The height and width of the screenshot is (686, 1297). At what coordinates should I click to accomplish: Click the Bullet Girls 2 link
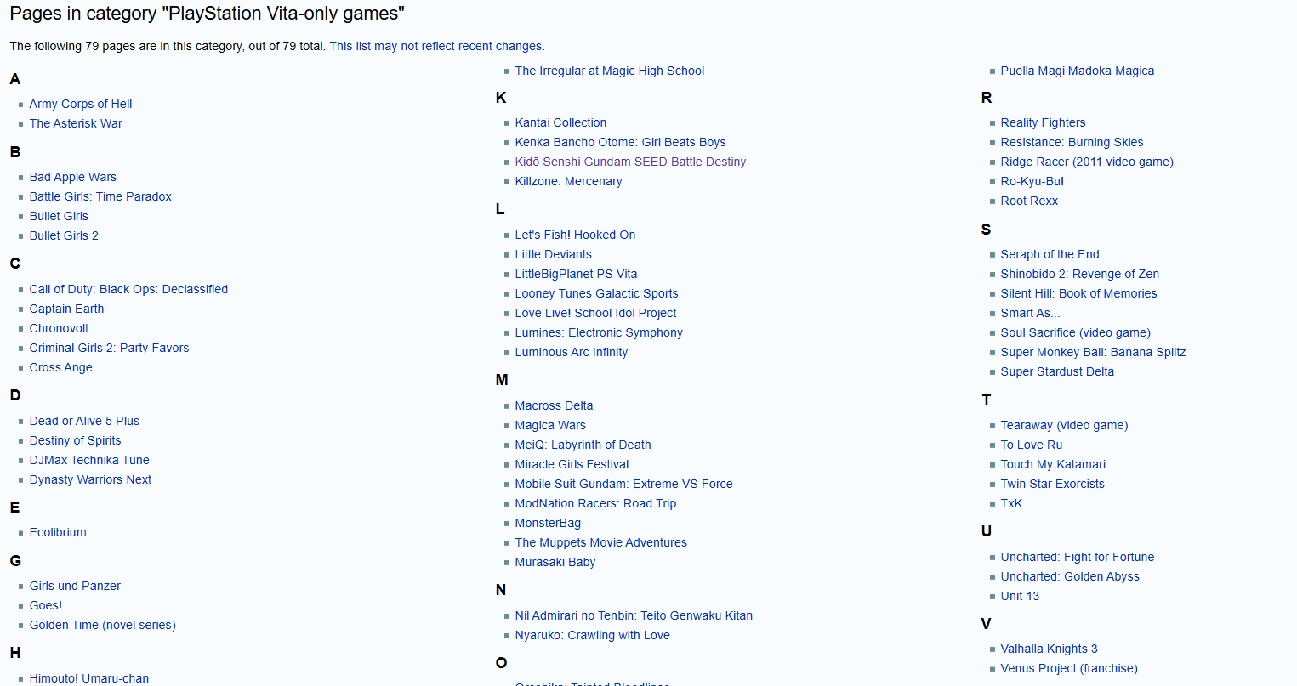tap(64, 235)
